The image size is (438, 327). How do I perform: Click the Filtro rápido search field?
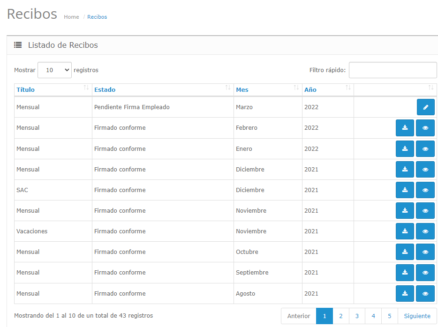coord(393,70)
